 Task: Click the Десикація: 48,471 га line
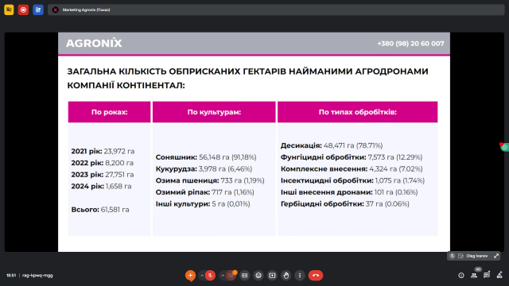(332, 145)
